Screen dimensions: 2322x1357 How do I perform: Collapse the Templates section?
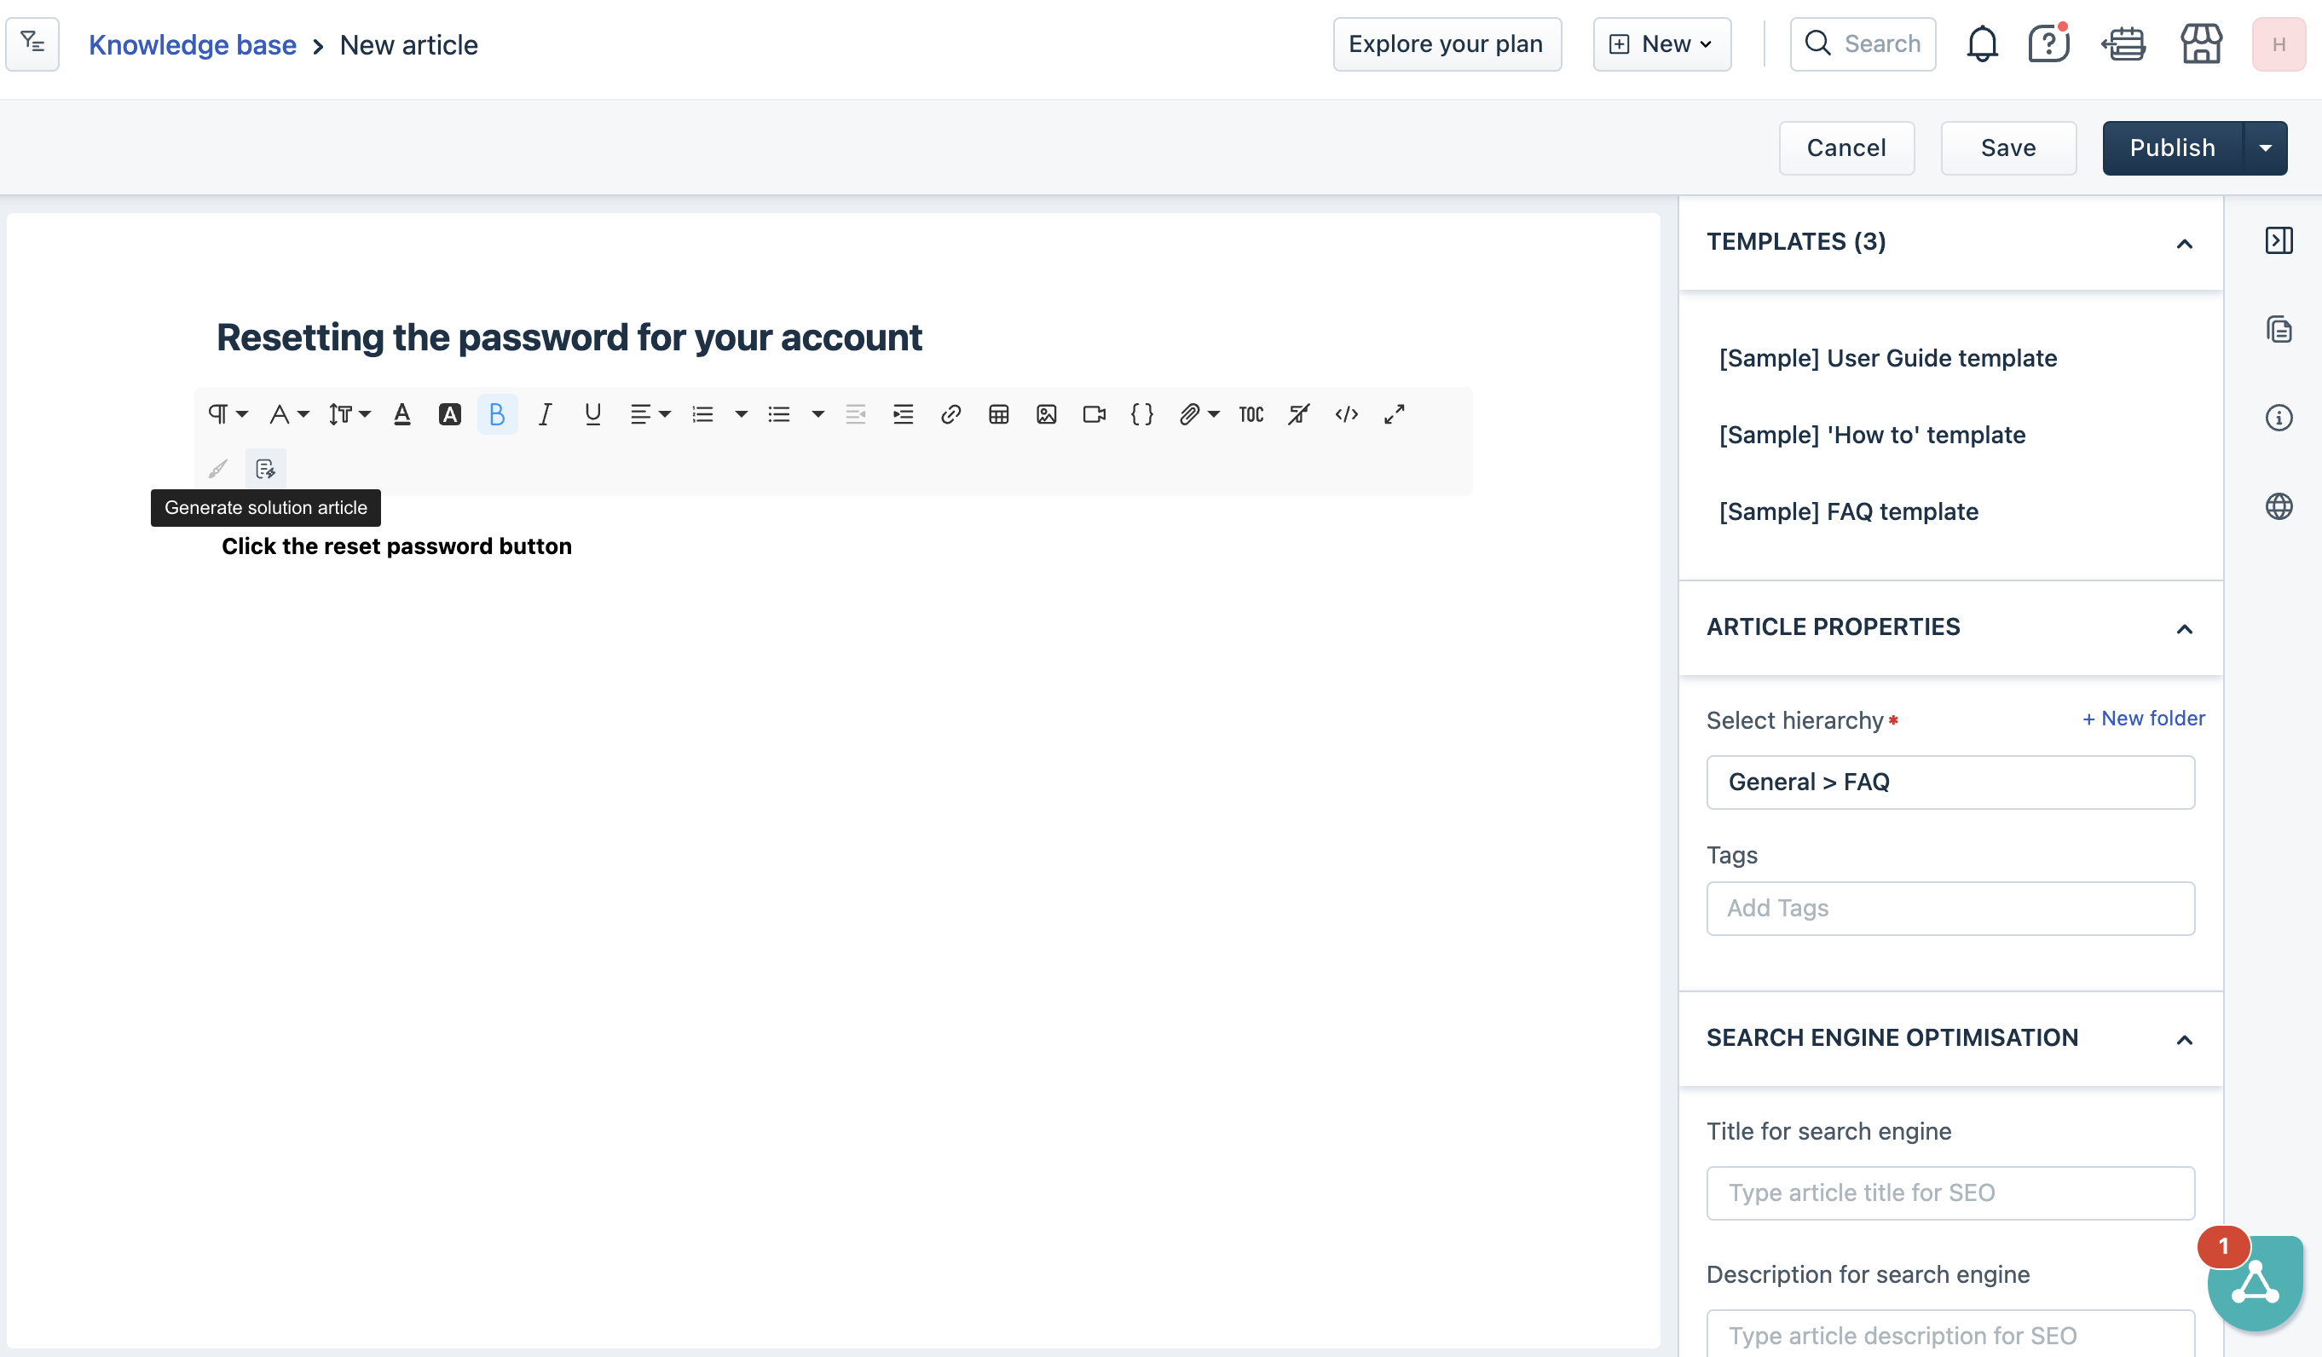click(x=2184, y=243)
